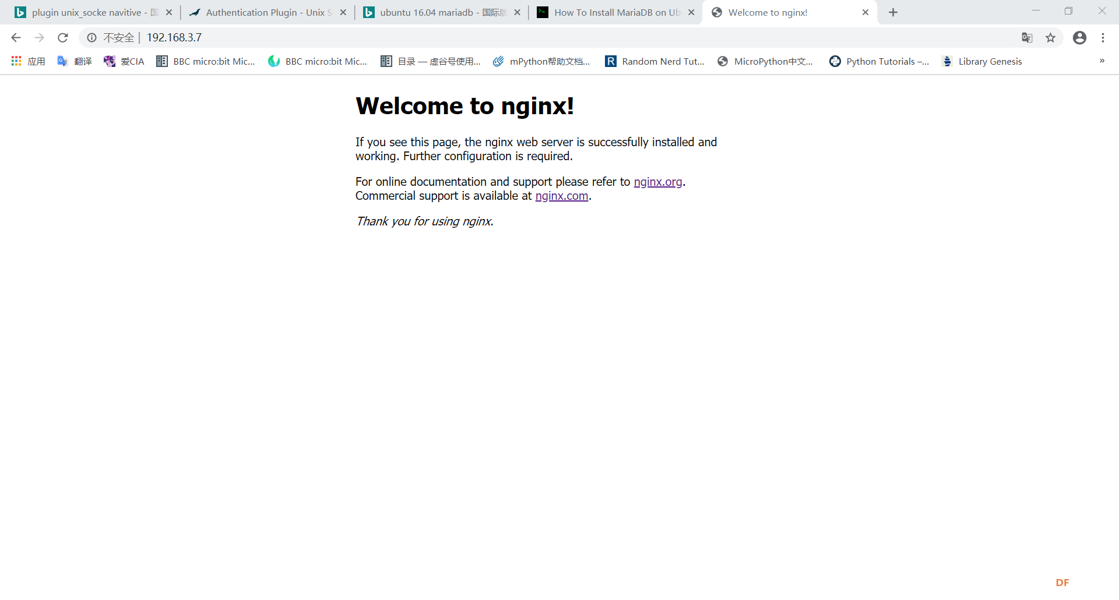Image resolution: width=1119 pixels, height=600 pixels.
Task: Open the Google Translate page icon
Action: point(1027,38)
